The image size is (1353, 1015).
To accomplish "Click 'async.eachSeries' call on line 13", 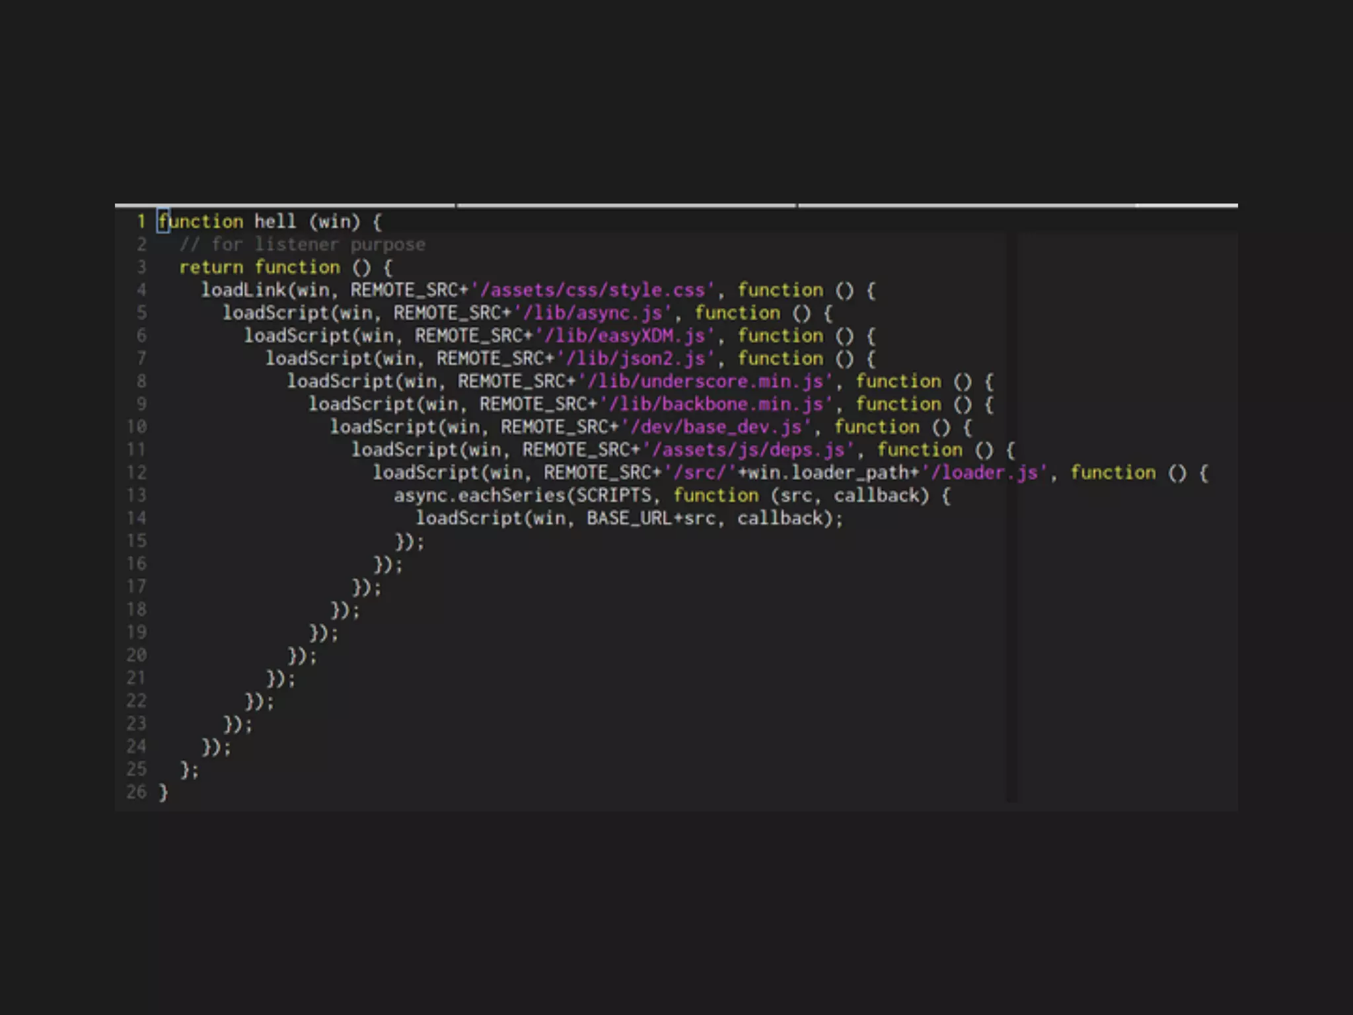I will tap(480, 495).
